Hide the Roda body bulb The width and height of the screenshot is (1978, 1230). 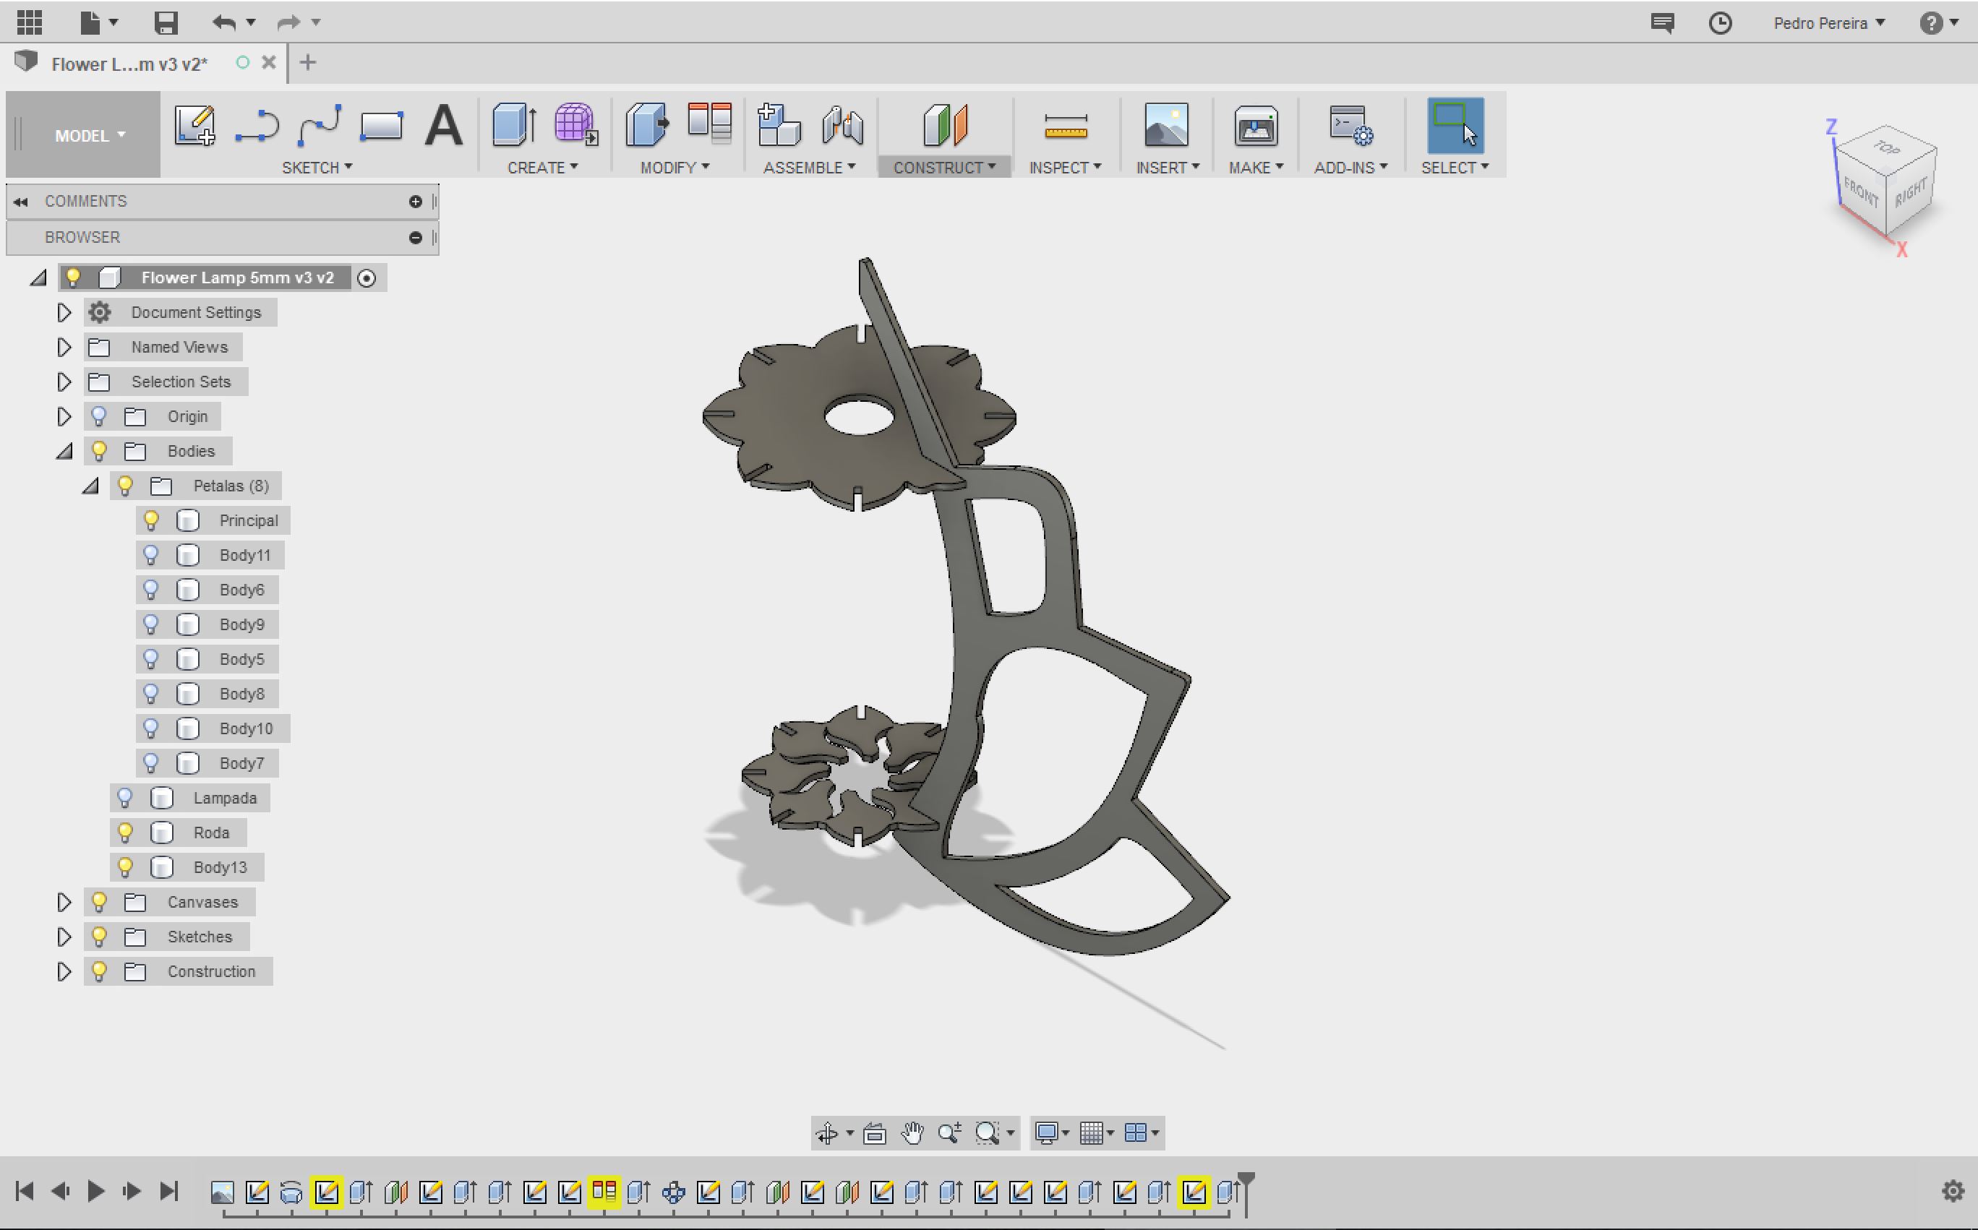(x=124, y=833)
